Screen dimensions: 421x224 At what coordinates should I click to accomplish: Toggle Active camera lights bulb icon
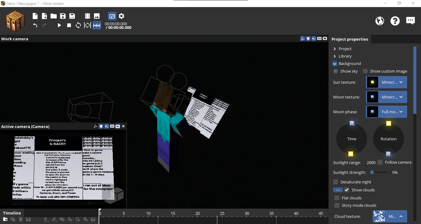(x=101, y=126)
